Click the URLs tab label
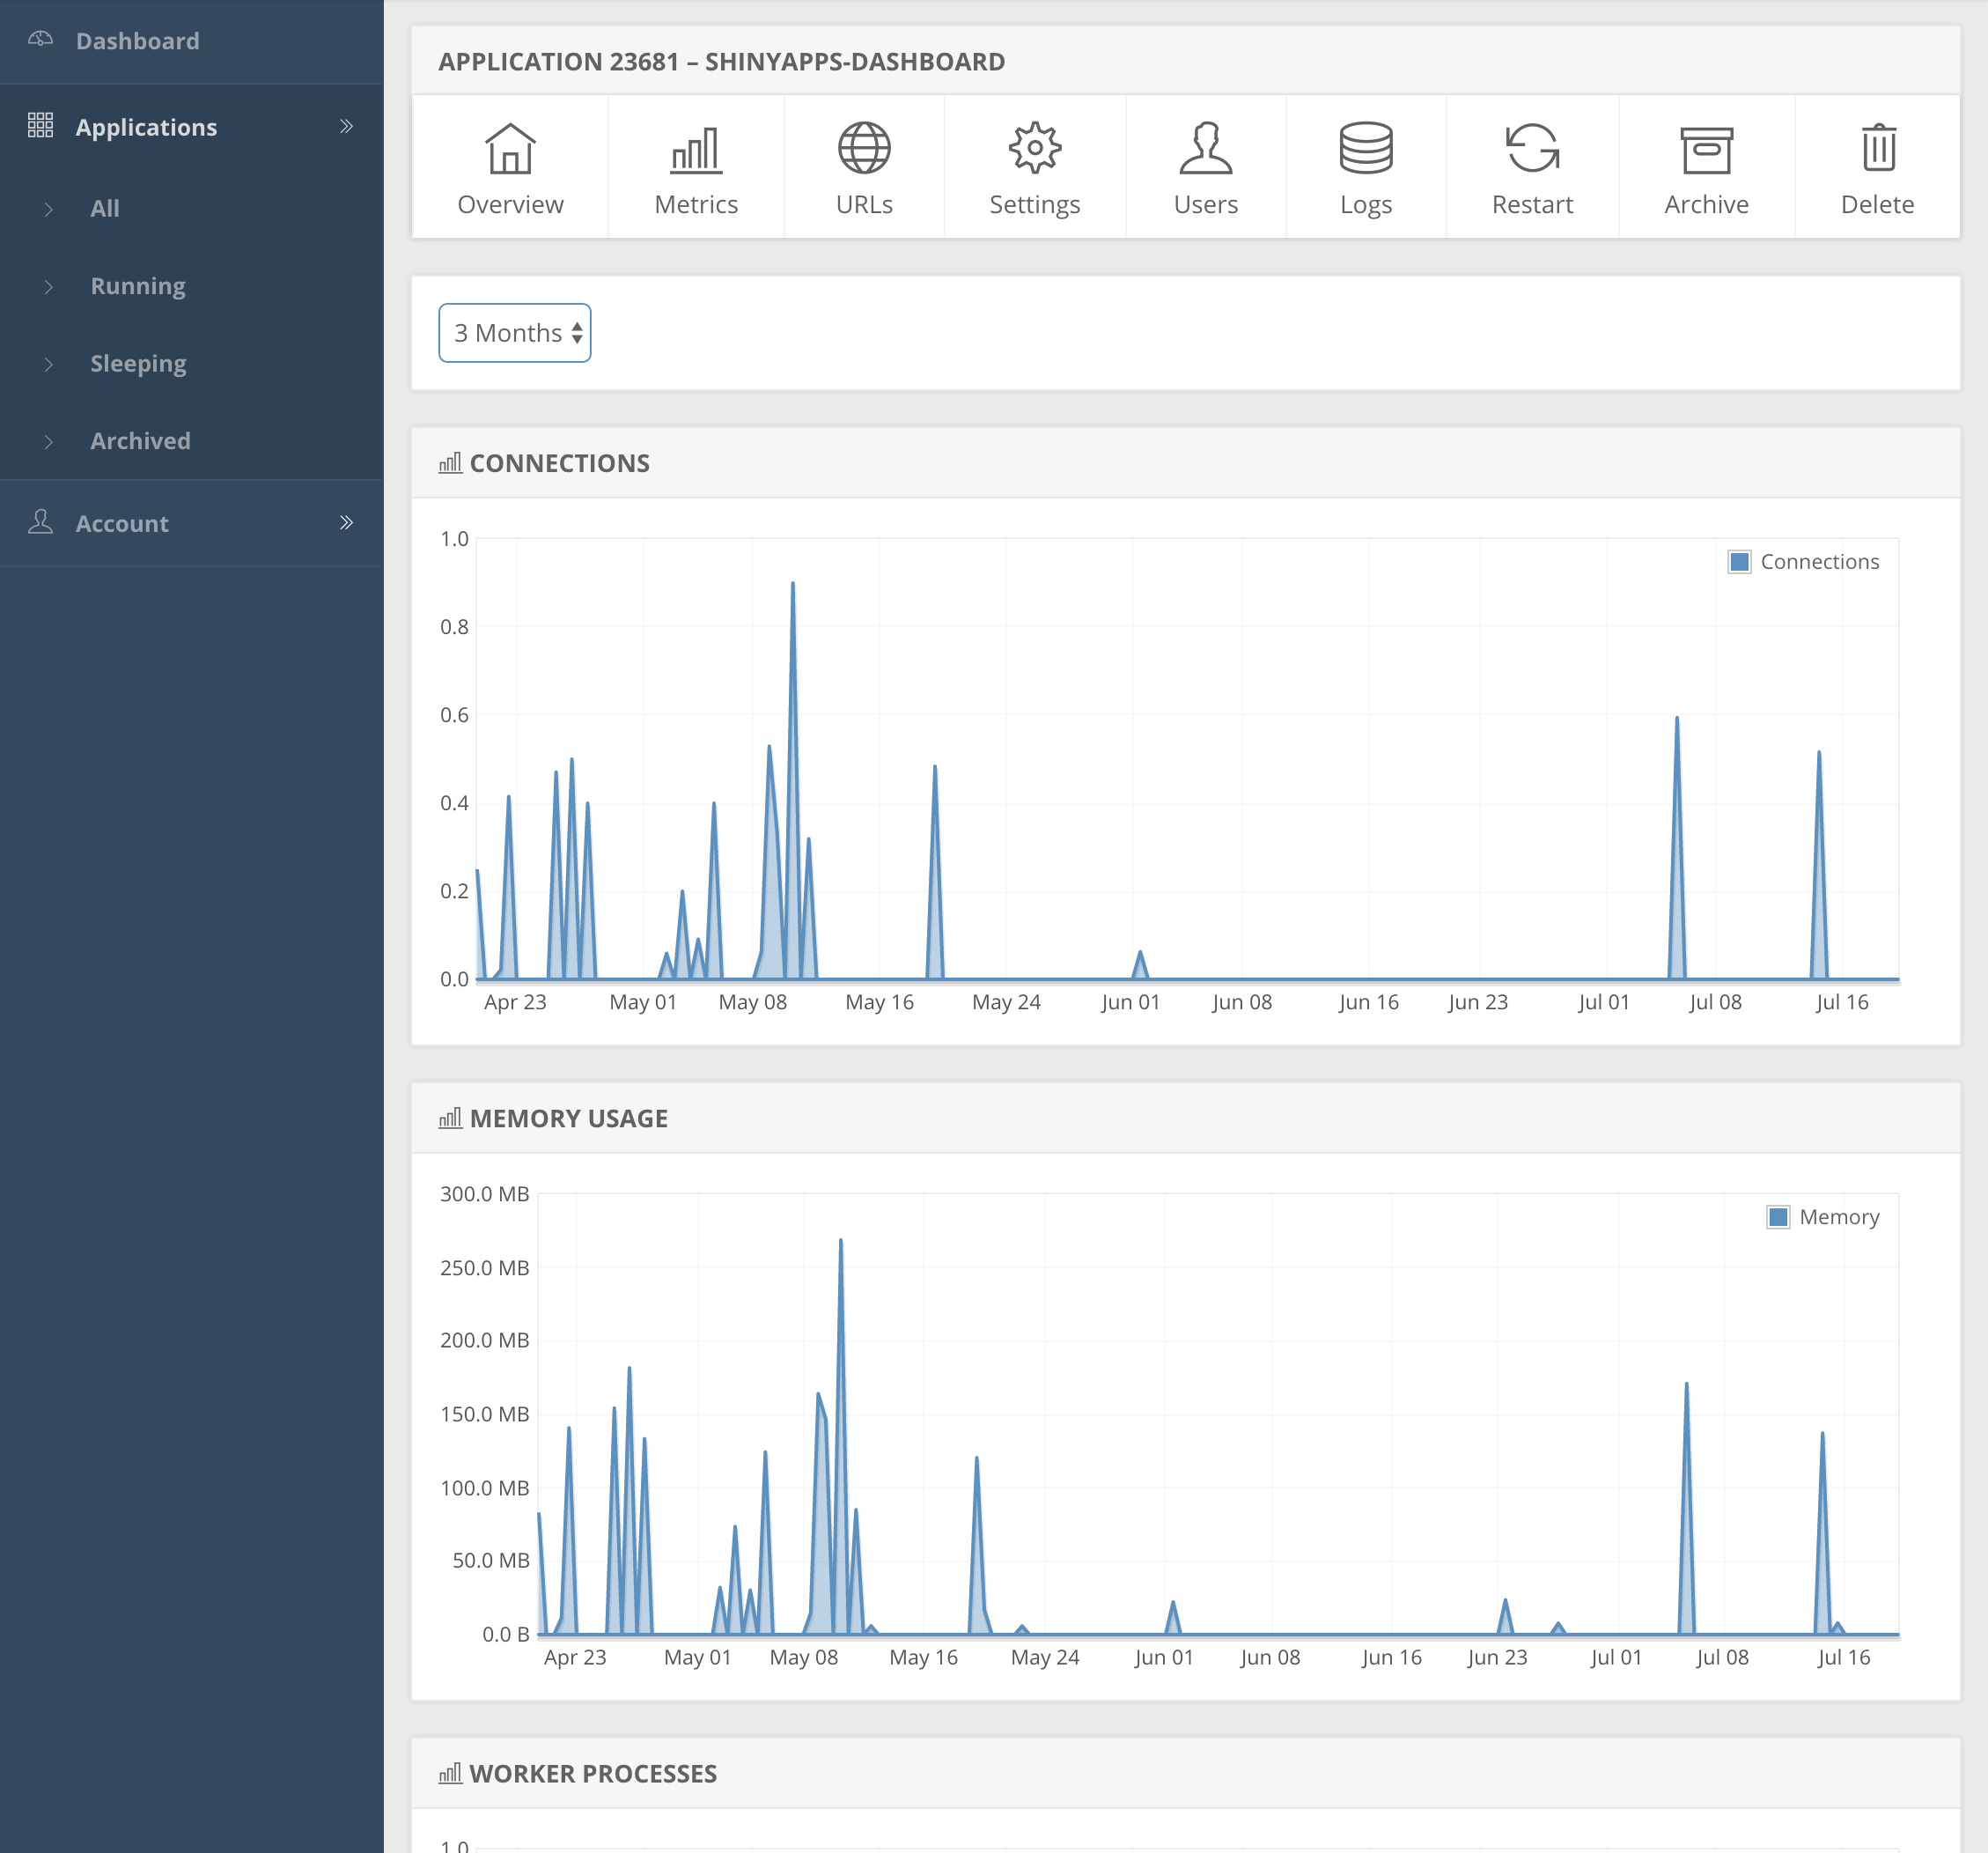1988x1853 pixels. click(864, 204)
